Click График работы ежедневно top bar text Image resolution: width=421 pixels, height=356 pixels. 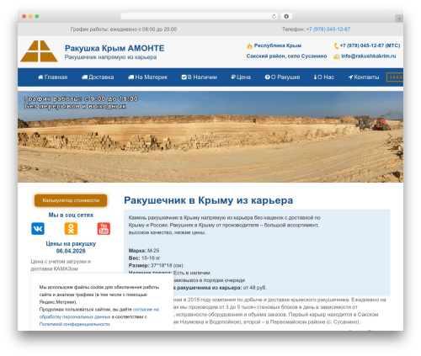click(x=124, y=29)
